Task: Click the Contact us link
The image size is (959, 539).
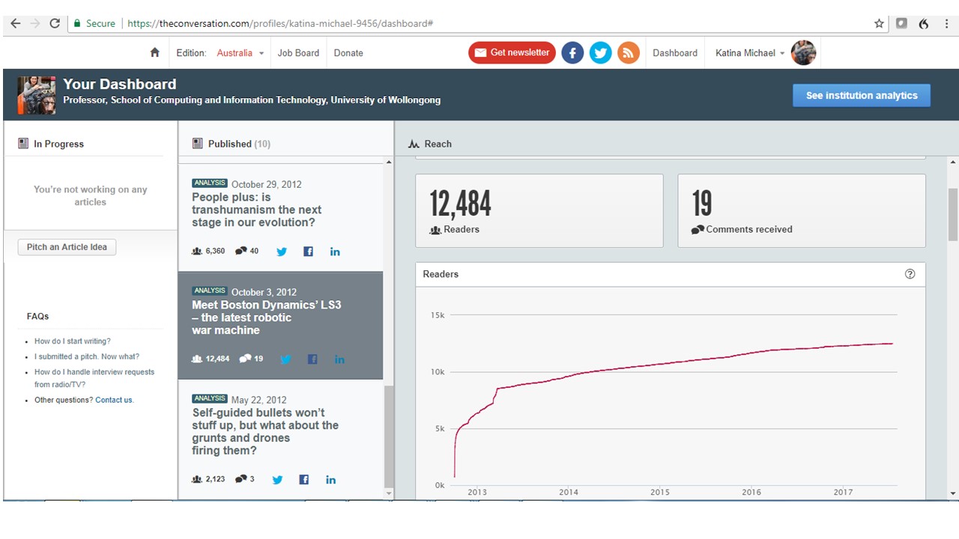Action: 114,401
